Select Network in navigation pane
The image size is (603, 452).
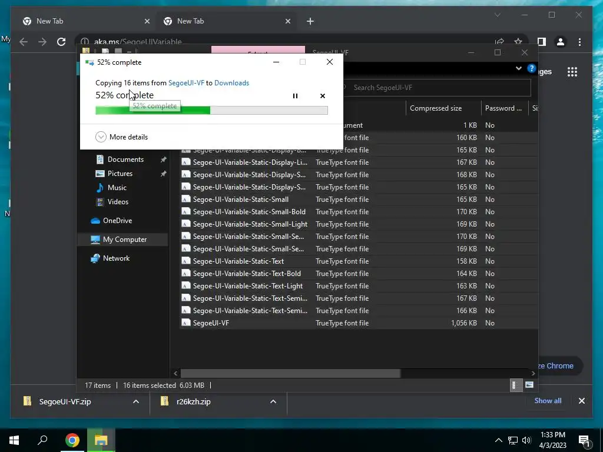[x=116, y=258]
